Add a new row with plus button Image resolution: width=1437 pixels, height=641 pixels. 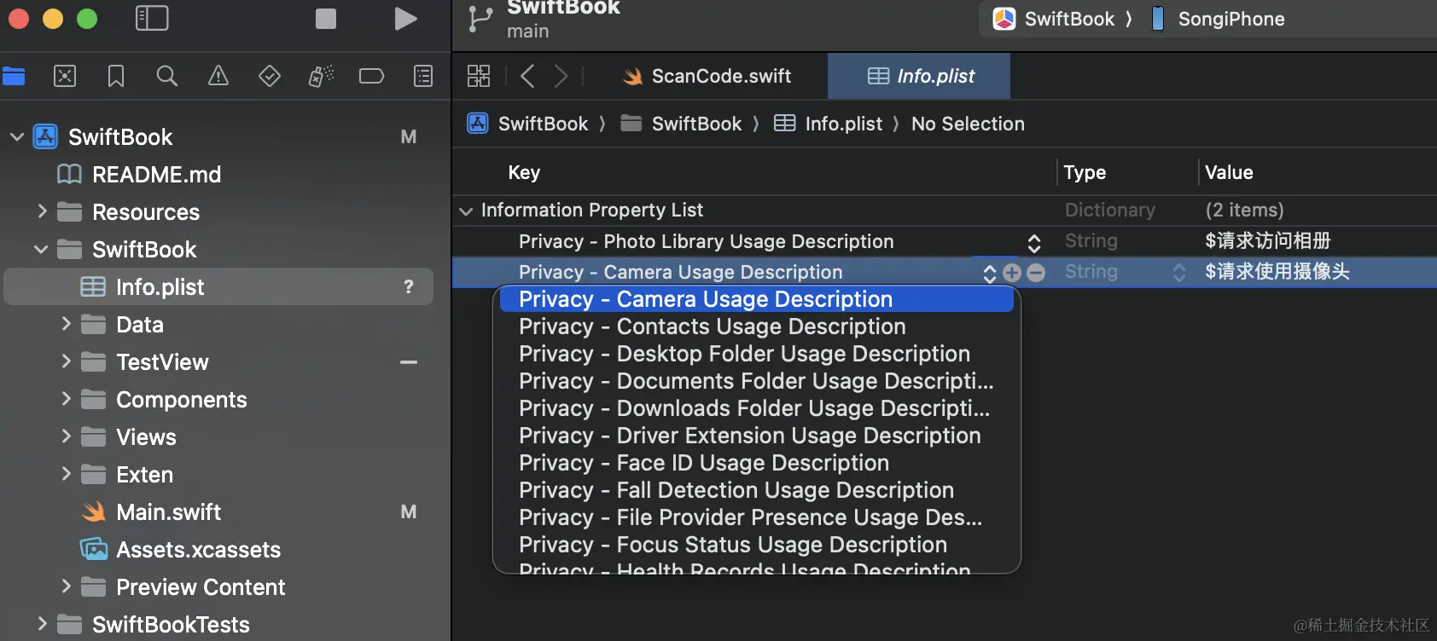point(1012,273)
